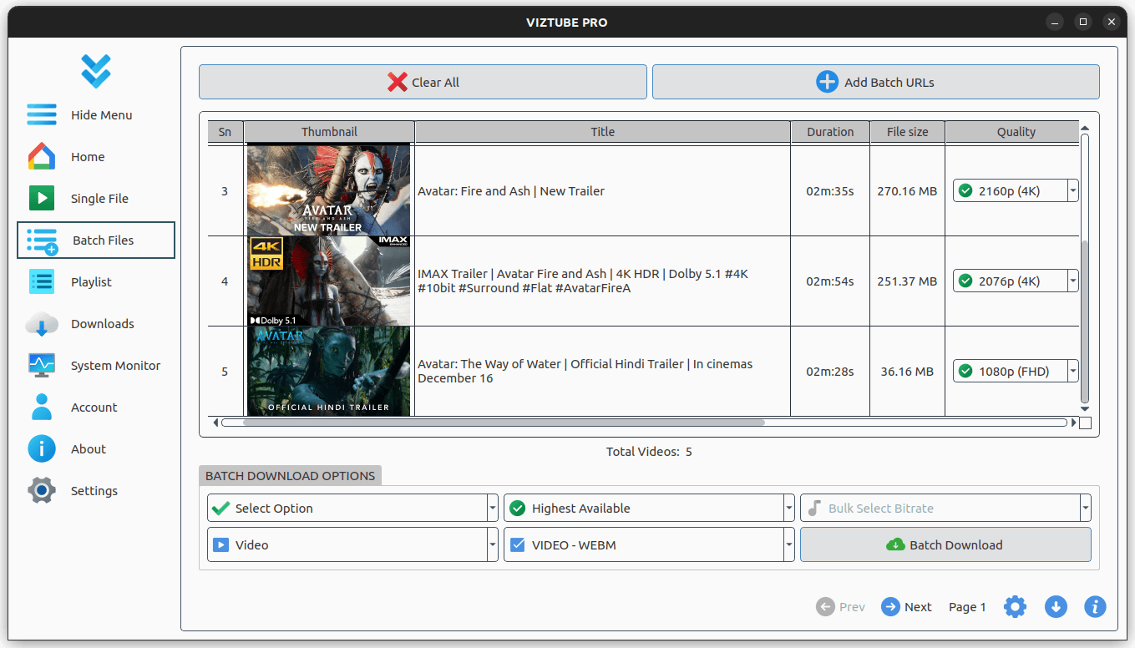Image resolution: width=1135 pixels, height=648 pixels.
Task: Click the "36.16 MB" file size cell
Action: click(907, 372)
